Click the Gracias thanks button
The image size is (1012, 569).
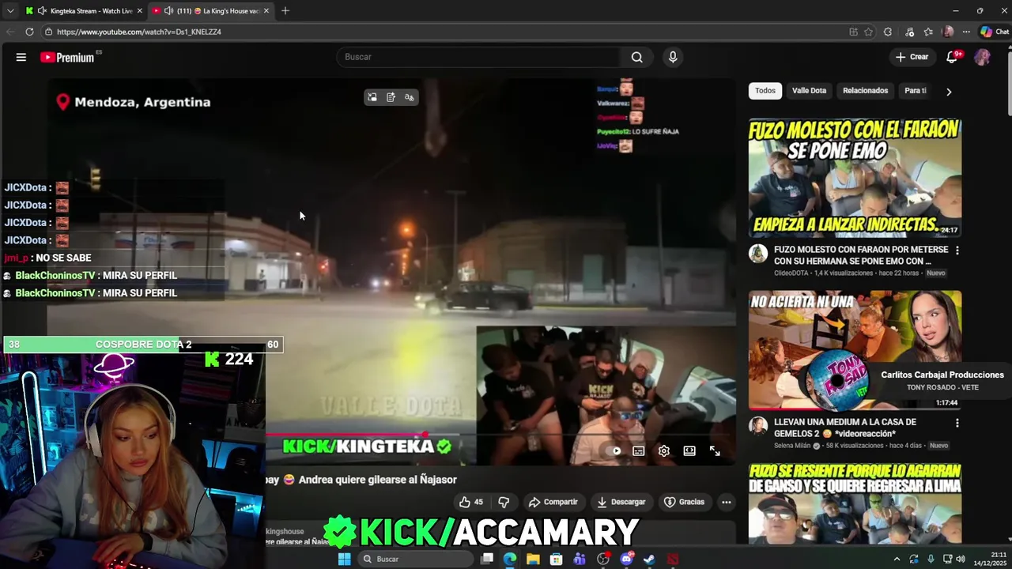pyautogui.click(x=684, y=502)
